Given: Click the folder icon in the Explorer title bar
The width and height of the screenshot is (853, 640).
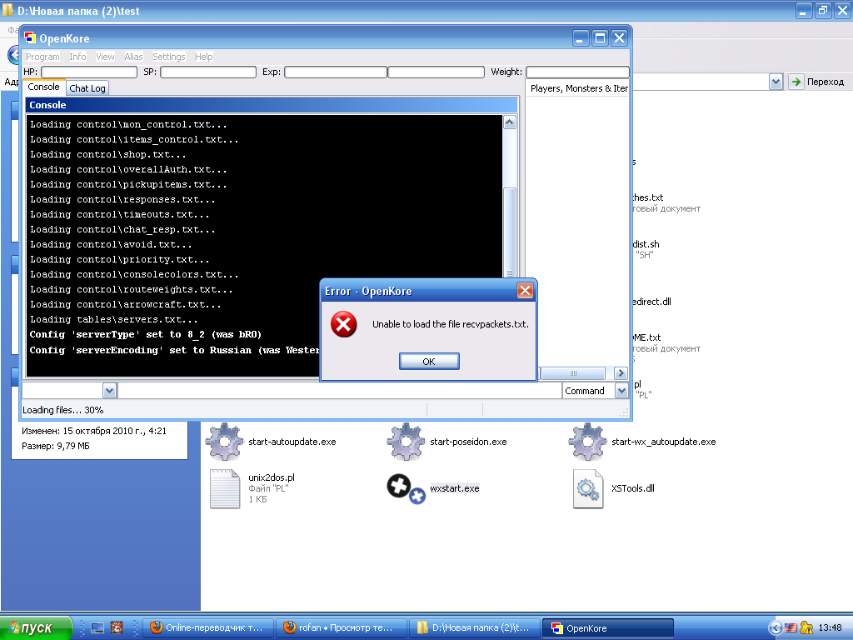Looking at the screenshot, I should pyautogui.click(x=7, y=10).
